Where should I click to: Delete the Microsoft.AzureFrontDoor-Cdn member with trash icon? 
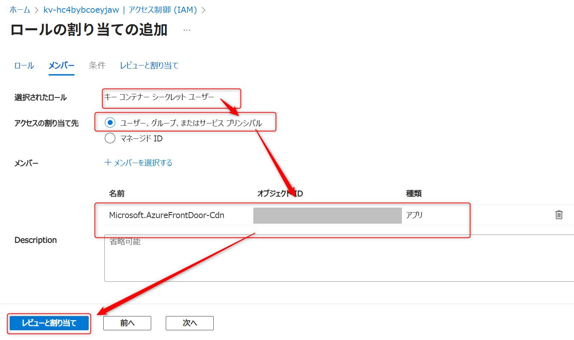559,215
